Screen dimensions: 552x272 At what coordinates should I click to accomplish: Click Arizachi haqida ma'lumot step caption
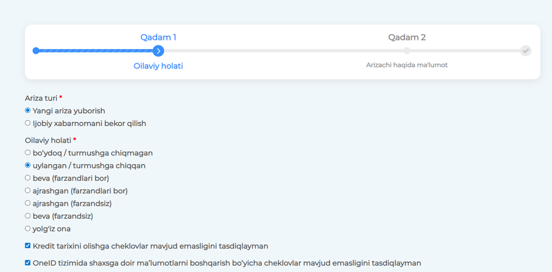click(407, 65)
